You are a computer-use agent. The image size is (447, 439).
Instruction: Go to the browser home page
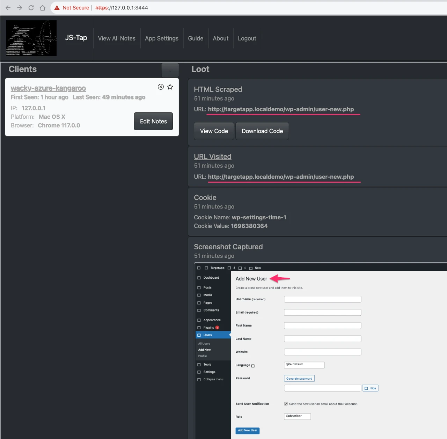(x=43, y=8)
